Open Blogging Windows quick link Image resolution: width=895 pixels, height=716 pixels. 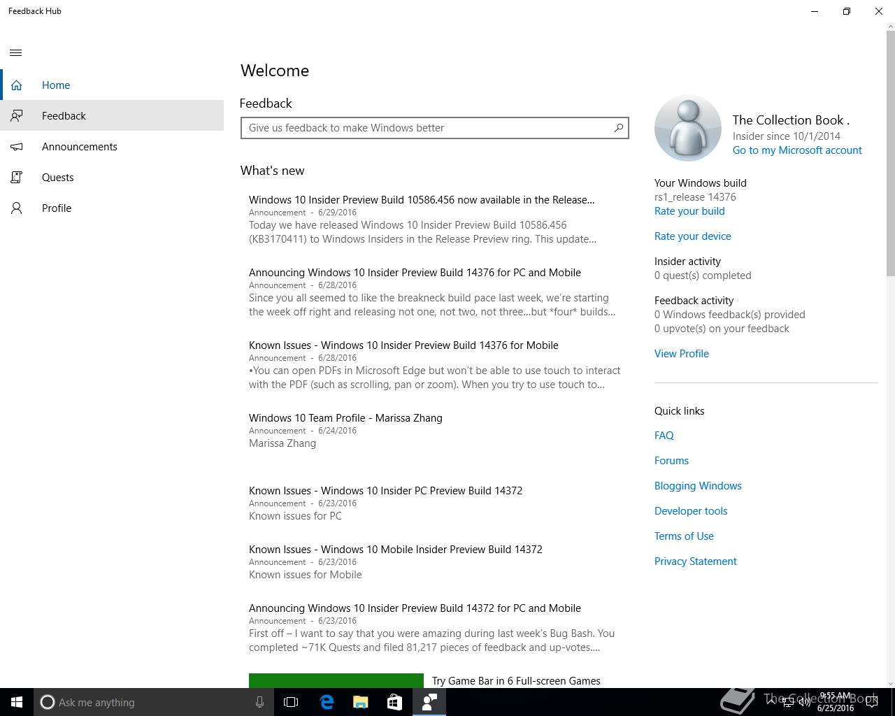pyautogui.click(x=698, y=486)
